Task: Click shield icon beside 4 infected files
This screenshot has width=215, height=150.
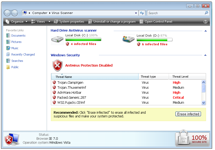Action: click(67, 44)
